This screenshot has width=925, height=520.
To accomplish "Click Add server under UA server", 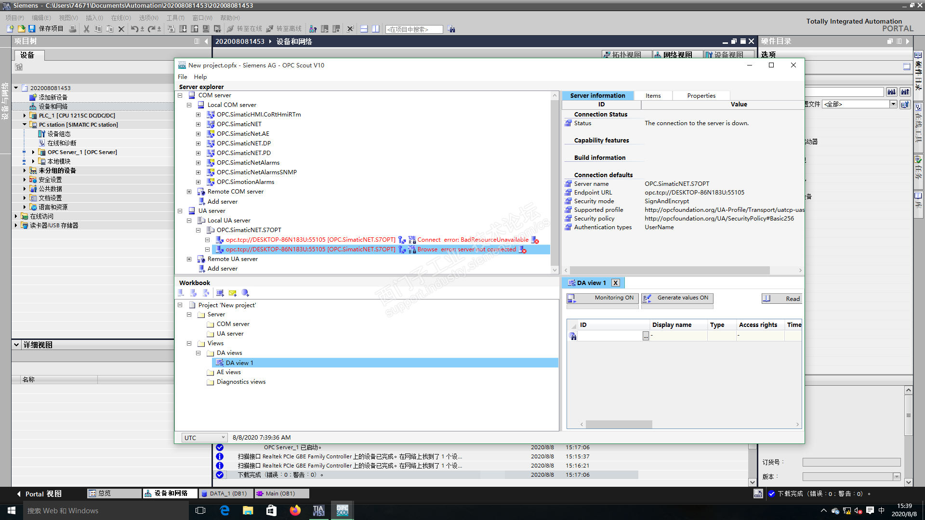I will [x=222, y=269].
